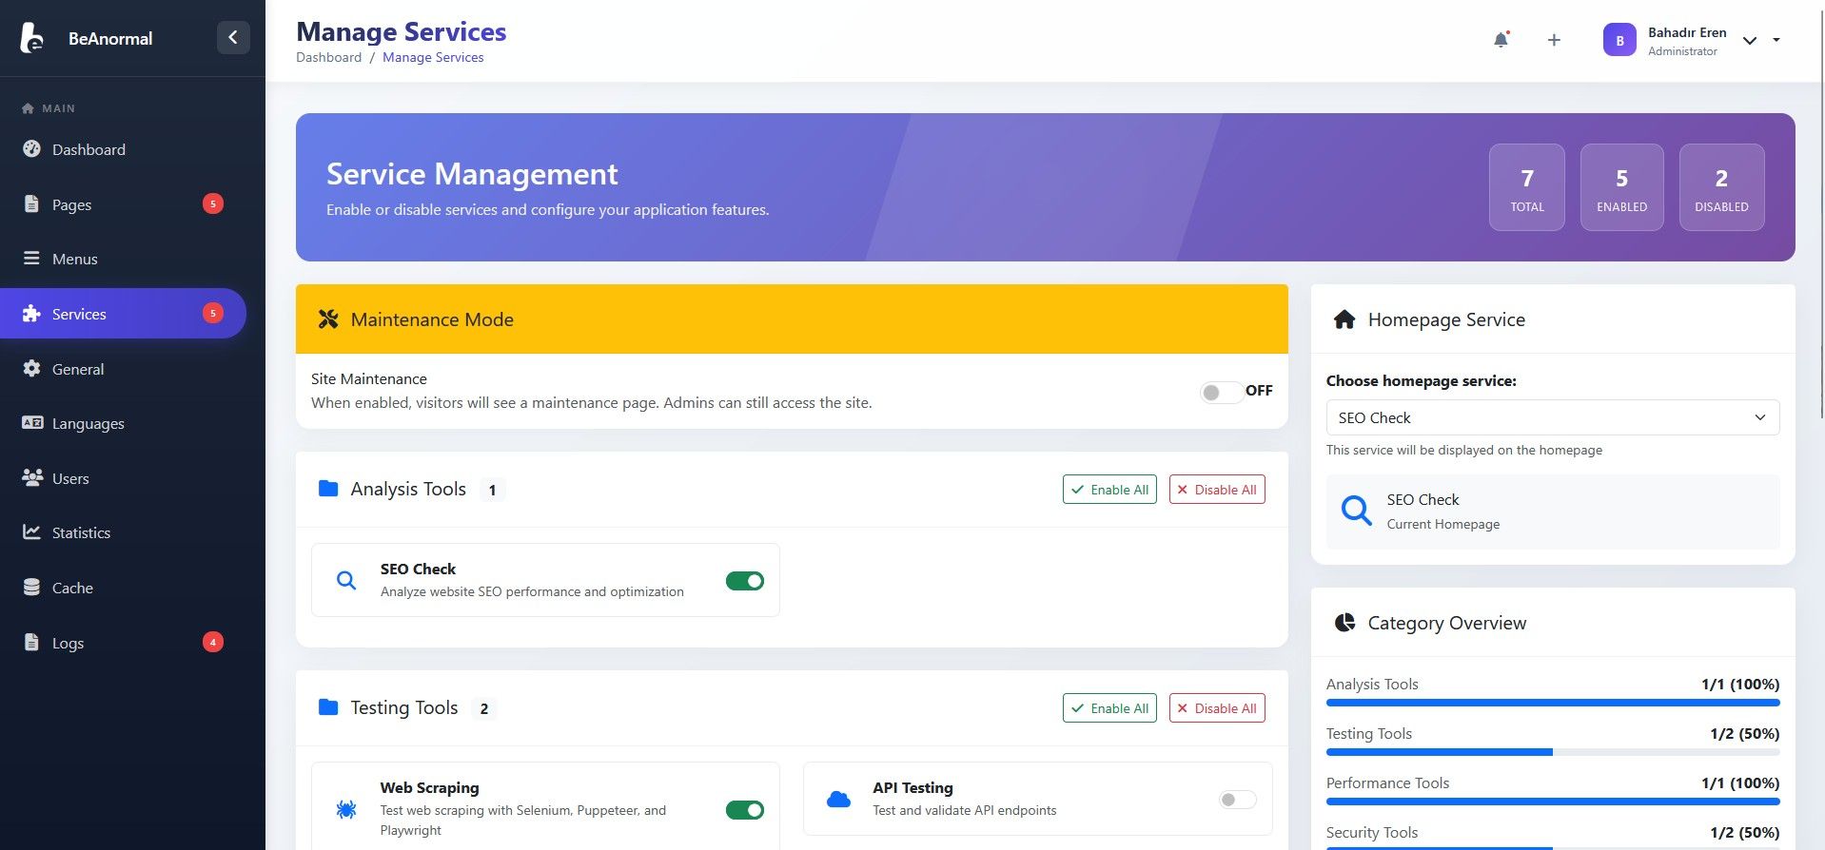Select General in the sidebar
The image size is (1825, 850).
point(124,369)
